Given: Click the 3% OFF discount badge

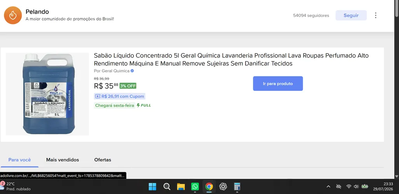Looking at the screenshot, I should (128, 86).
